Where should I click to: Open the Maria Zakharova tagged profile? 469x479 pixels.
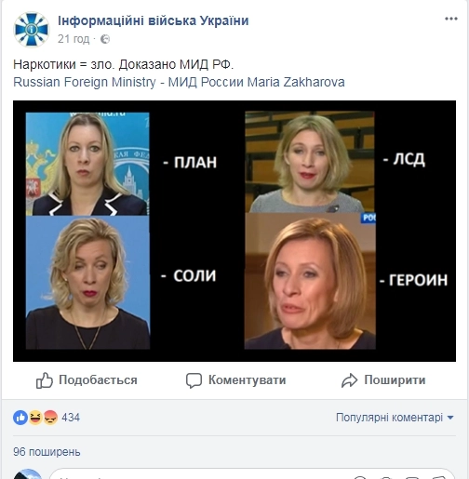tap(296, 82)
